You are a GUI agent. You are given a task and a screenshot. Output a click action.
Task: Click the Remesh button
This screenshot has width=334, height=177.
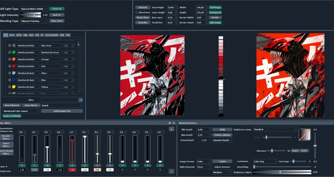tap(143, 7)
